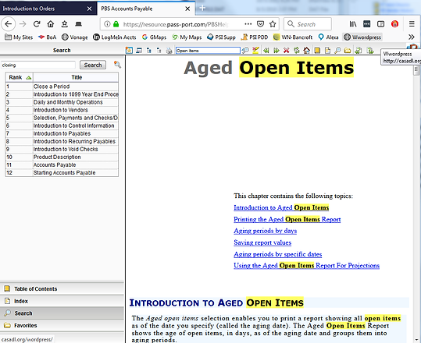Open the Search pane

(x=62, y=313)
